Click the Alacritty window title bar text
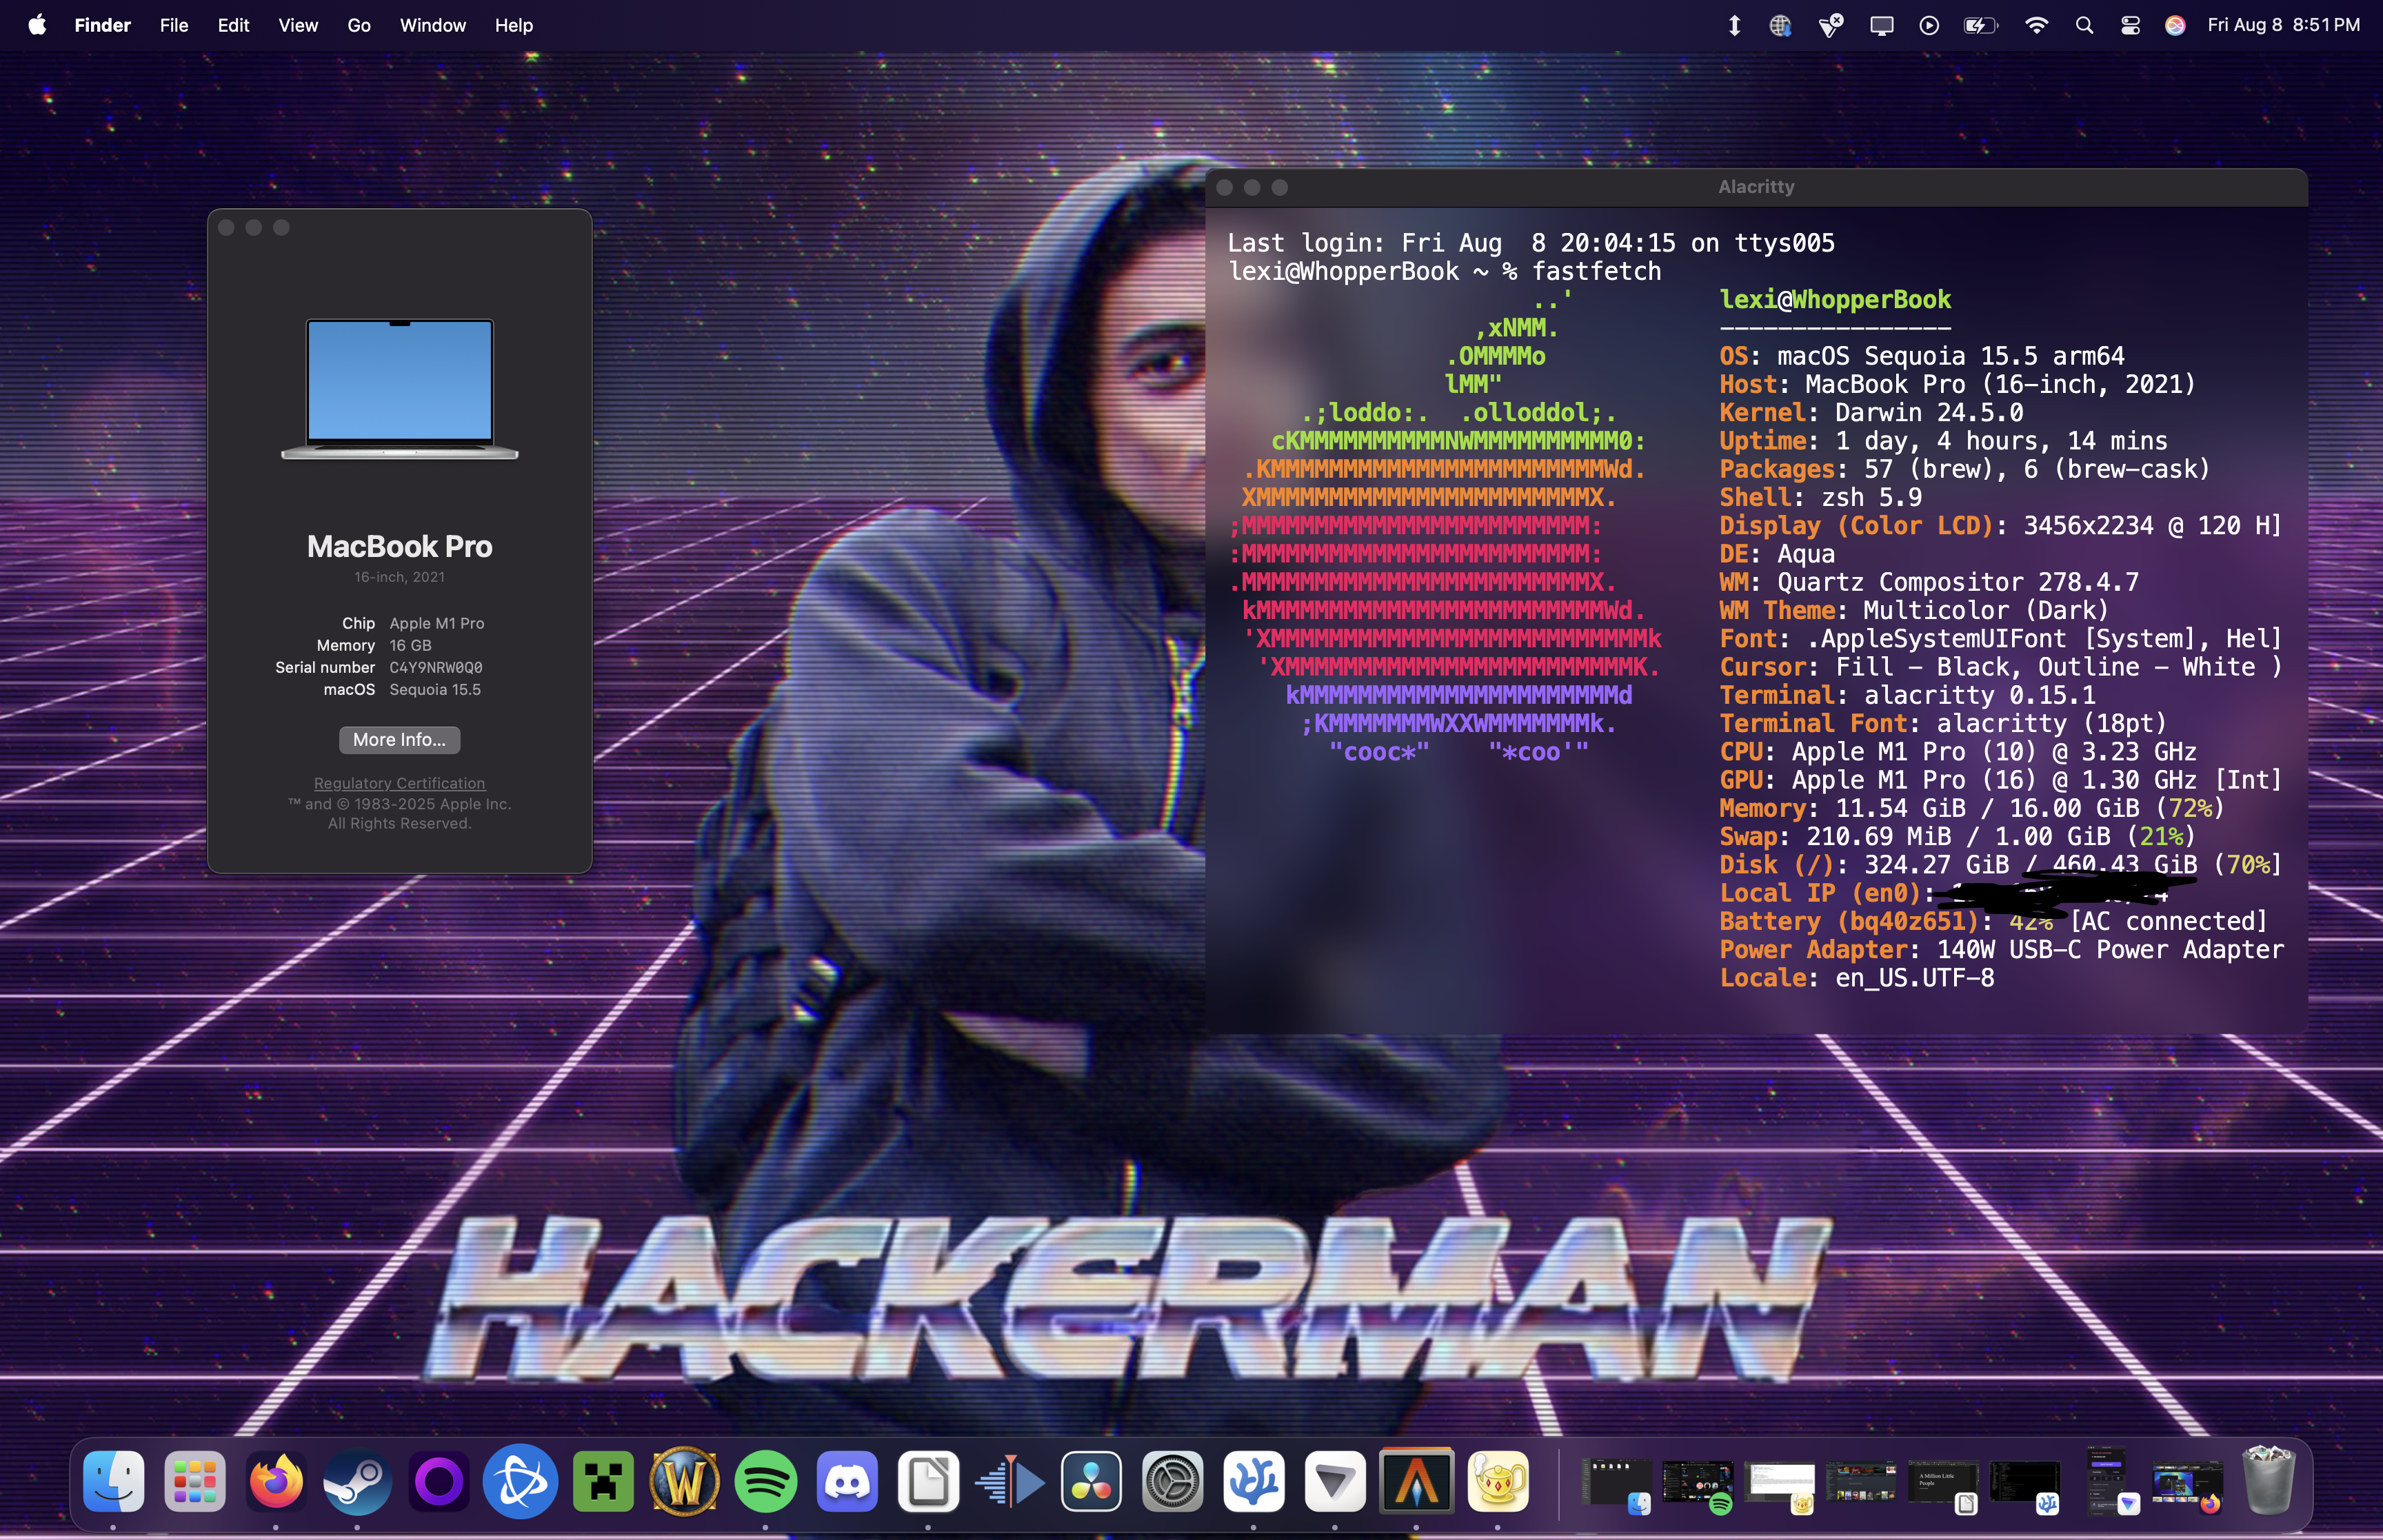This screenshot has height=1540, width=2383. point(1756,187)
